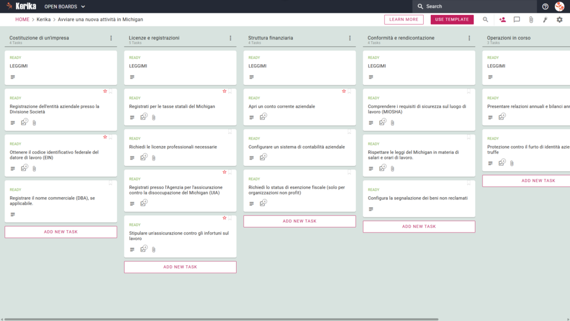
Task: Open checklist on Agenzia assicurazione disoccupazione card
Action: tap(144, 203)
